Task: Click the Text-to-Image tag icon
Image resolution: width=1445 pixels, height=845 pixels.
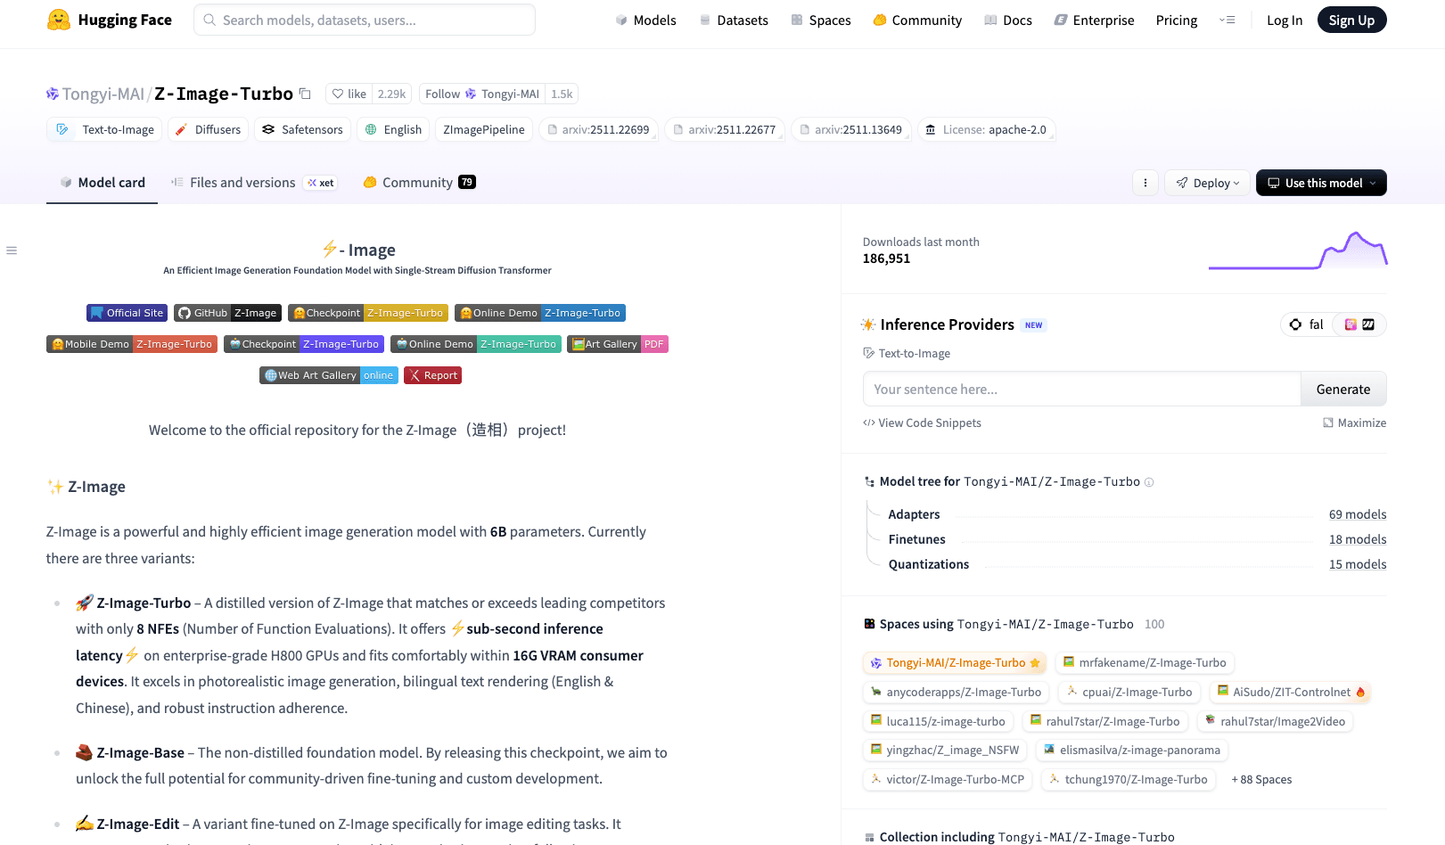Action: 62,129
